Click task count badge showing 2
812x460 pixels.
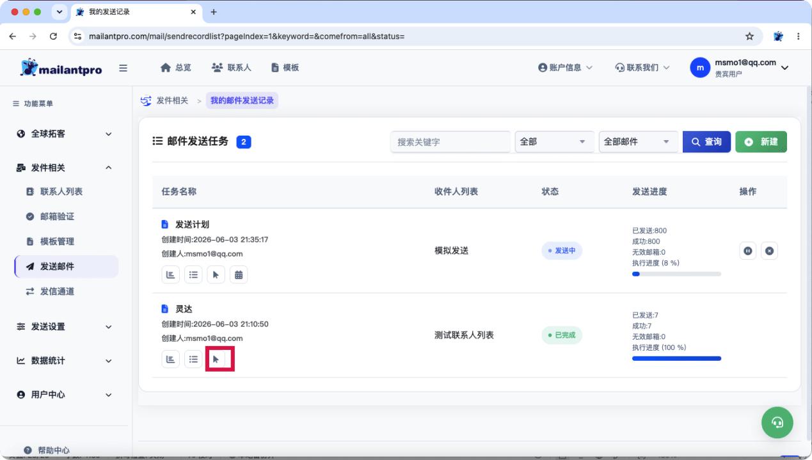click(x=243, y=142)
